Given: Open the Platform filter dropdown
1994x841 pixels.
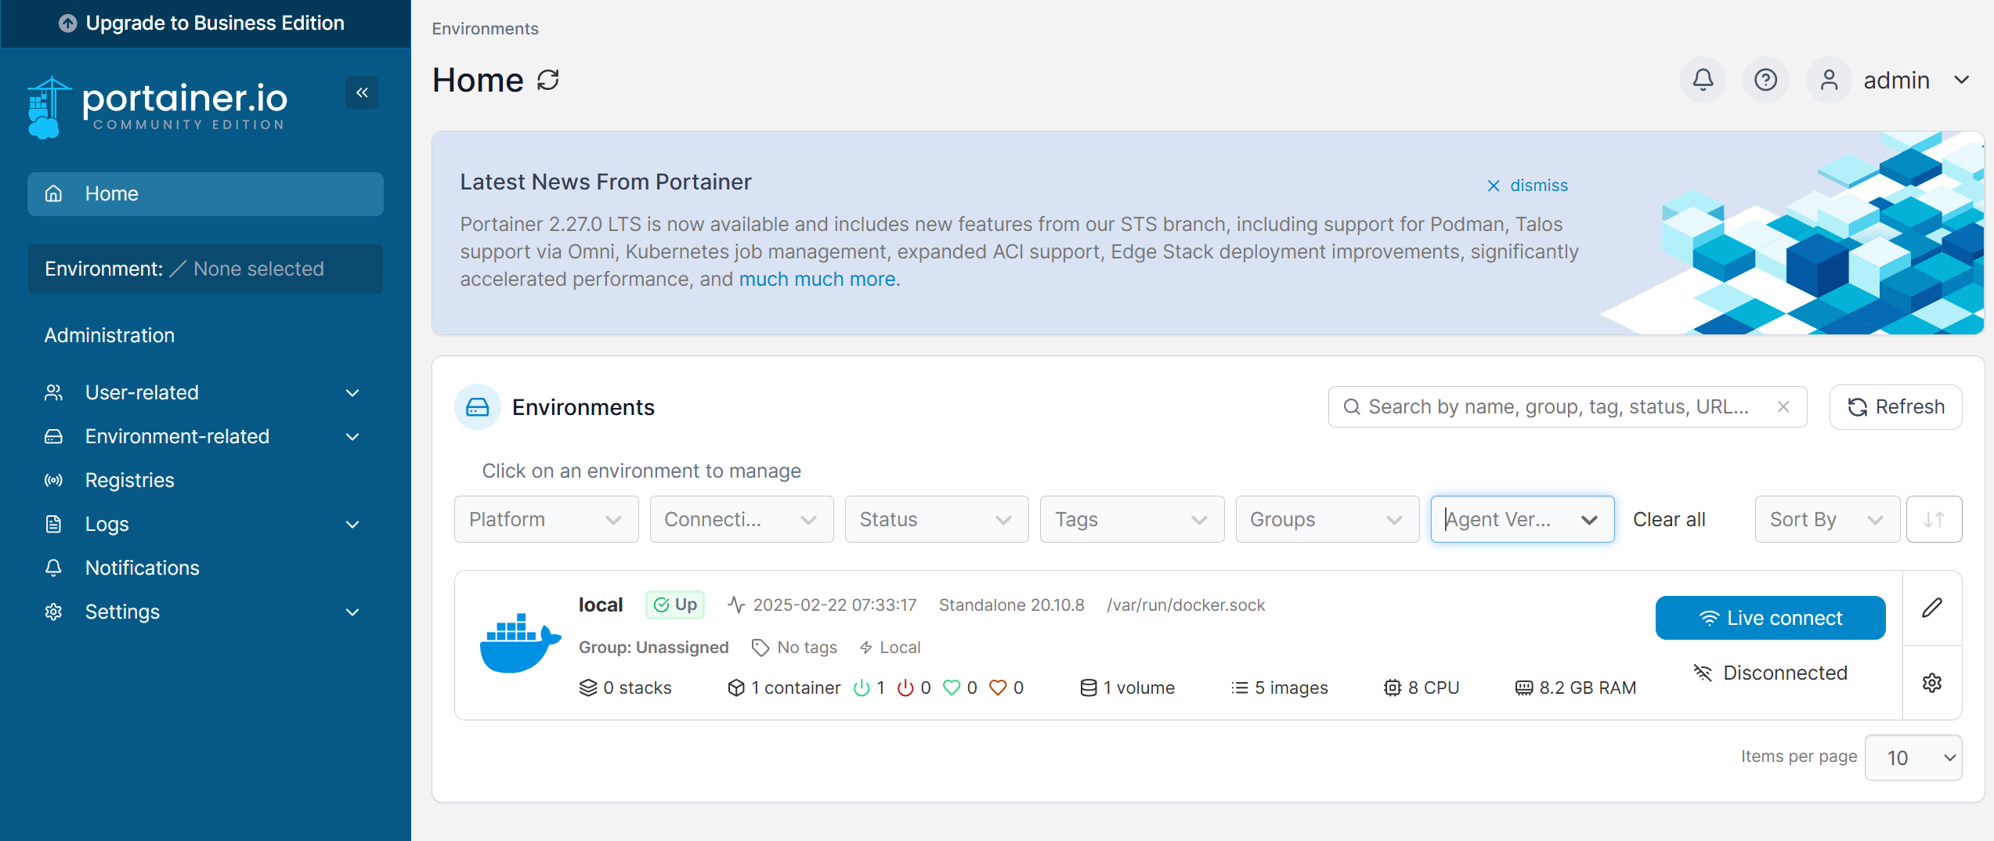Looking at the screenshot, I should (546, 519).
